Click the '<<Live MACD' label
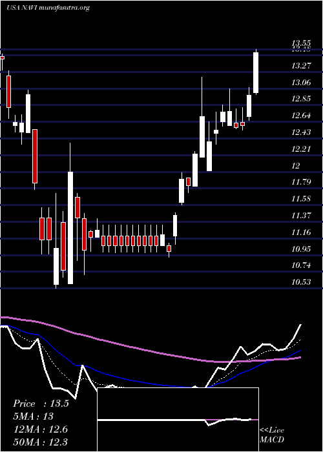 [272, 435]
